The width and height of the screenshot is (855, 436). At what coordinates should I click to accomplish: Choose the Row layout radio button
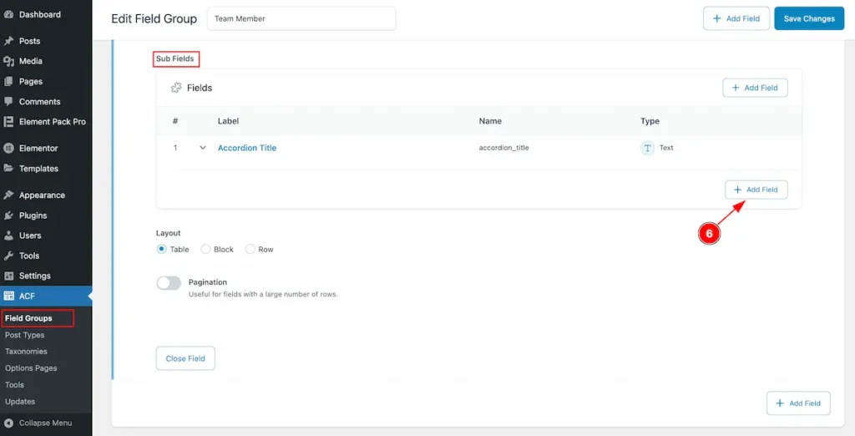[x=250, y=249]
